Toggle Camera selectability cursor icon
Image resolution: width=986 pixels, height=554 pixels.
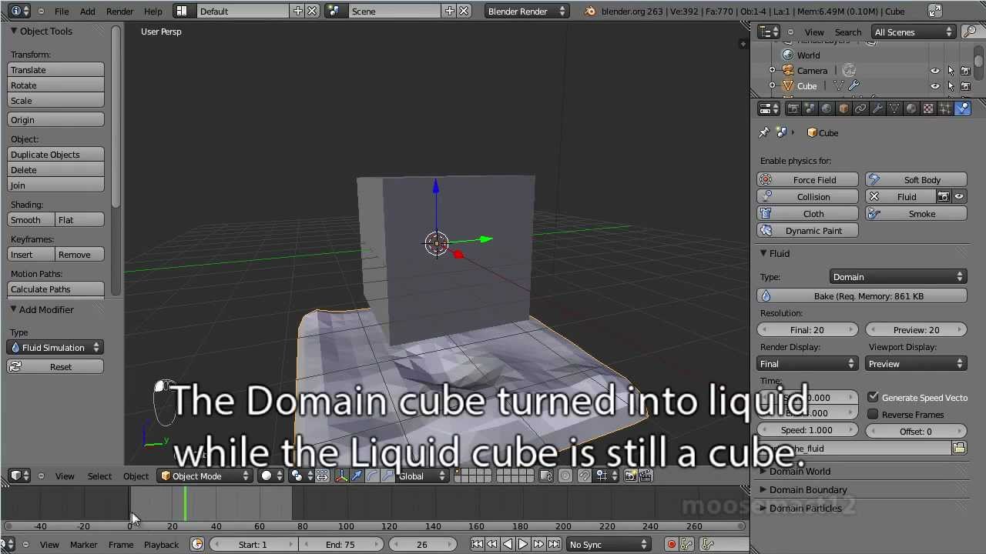951,71
